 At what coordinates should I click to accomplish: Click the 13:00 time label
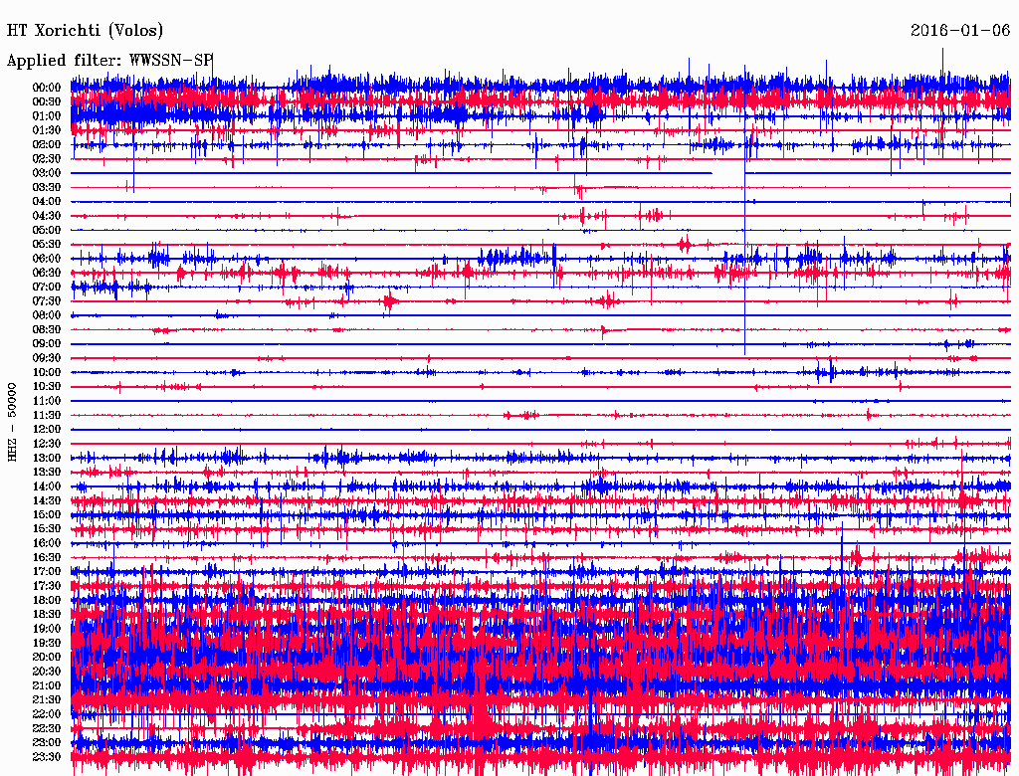point(47,458)
